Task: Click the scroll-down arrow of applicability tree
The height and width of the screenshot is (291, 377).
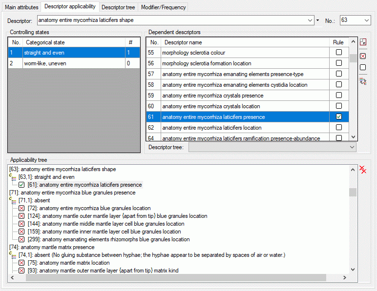Action: [x=353, y=270]
